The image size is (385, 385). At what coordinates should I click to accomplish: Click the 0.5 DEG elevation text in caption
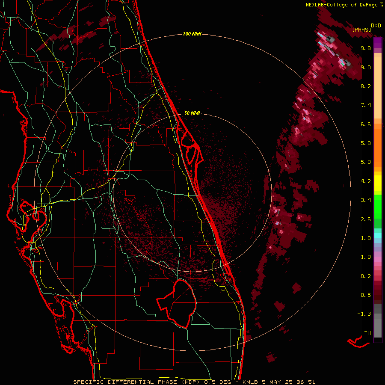218,382
